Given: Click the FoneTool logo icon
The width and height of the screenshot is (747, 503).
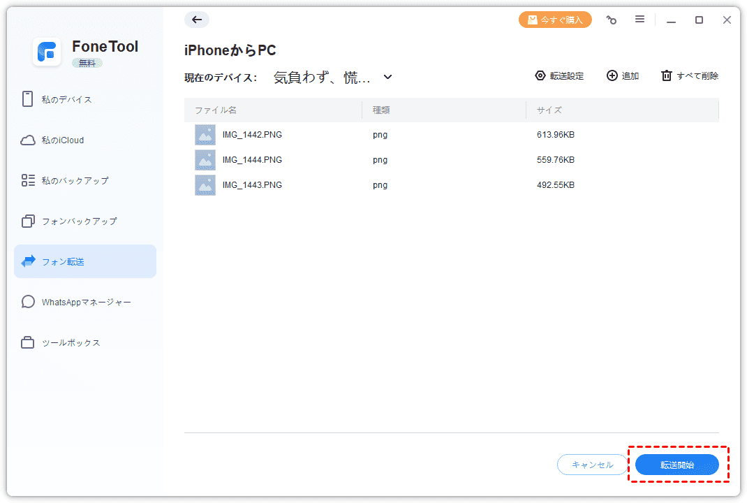Looking at the screenshot, I should tap(47, 52).
